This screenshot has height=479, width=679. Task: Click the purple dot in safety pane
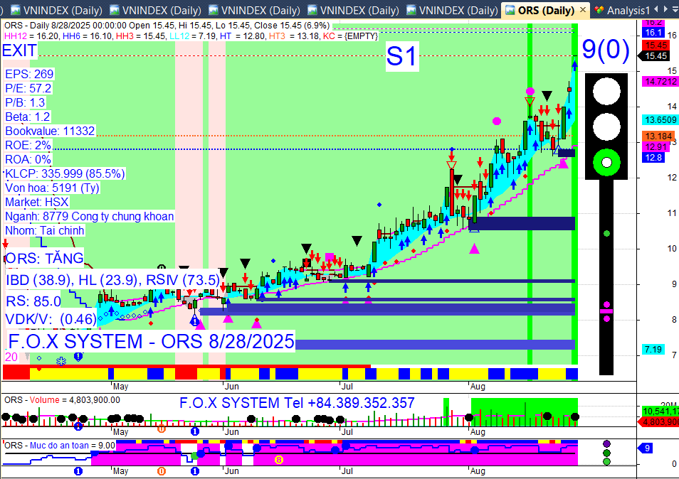(606, 444)
